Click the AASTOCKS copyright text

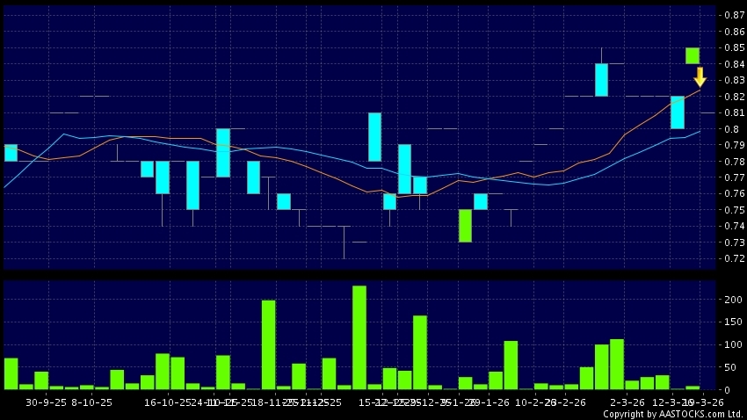[673, 413]
